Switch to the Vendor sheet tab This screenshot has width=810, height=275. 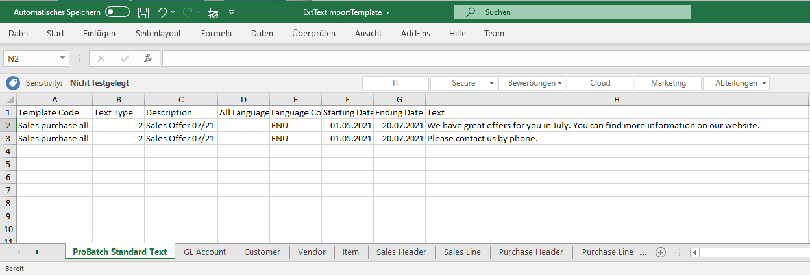point(312,252)
